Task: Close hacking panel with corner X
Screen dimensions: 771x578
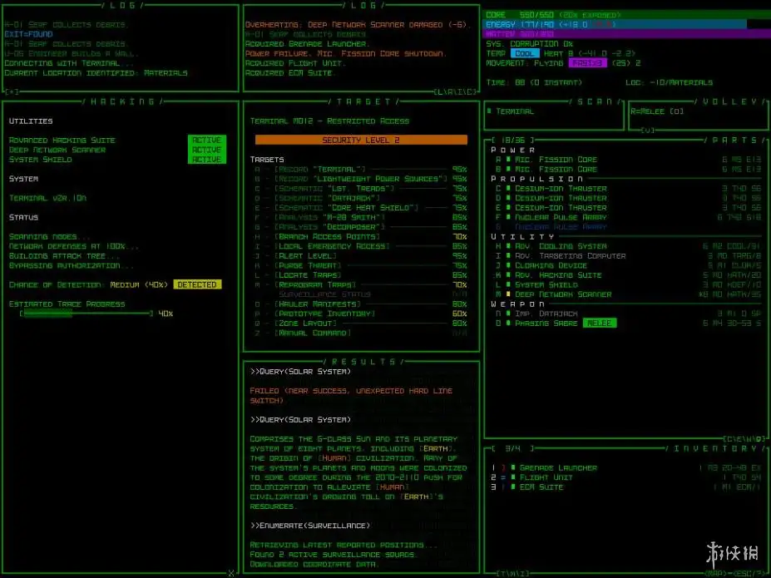Action: [231, 573]
